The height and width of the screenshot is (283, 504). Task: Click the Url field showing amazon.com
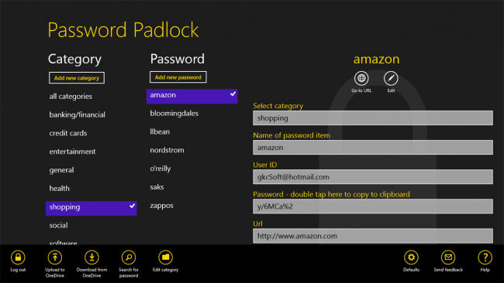(373, 236)
